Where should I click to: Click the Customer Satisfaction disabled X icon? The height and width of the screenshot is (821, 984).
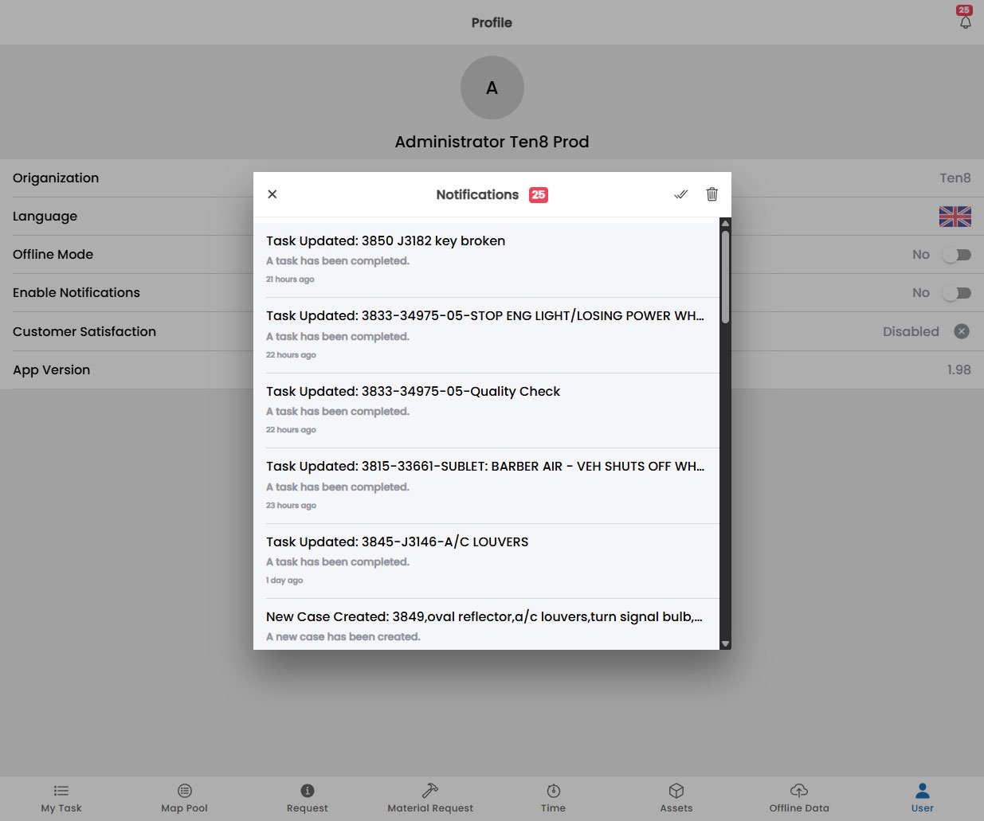pos(962,331)
